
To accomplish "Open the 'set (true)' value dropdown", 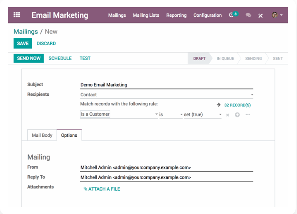I will 203,114.
